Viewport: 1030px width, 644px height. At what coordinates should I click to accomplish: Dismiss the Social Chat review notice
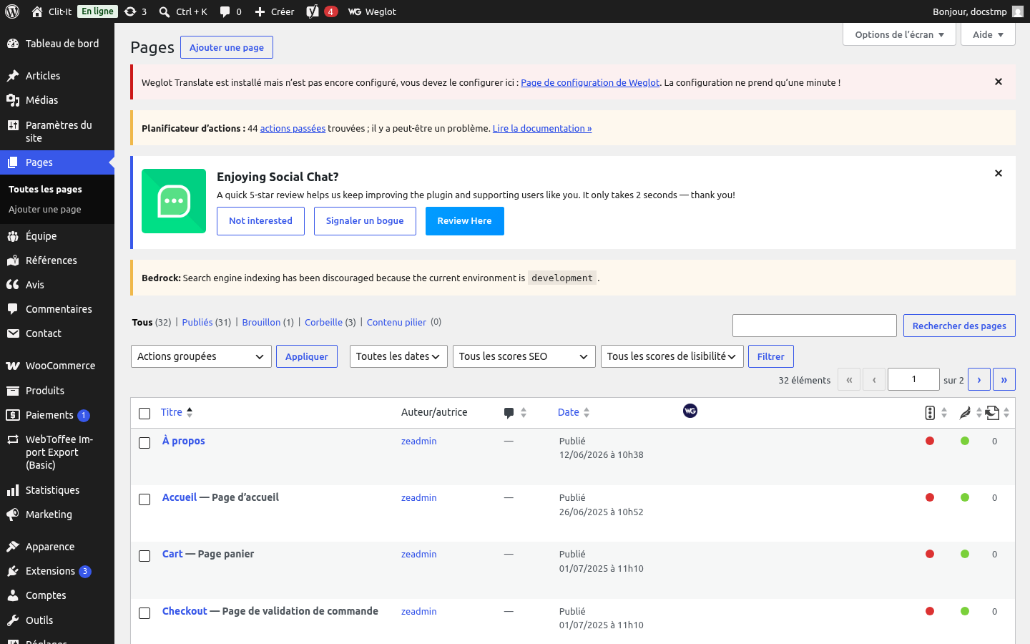[x=999, y=173]
